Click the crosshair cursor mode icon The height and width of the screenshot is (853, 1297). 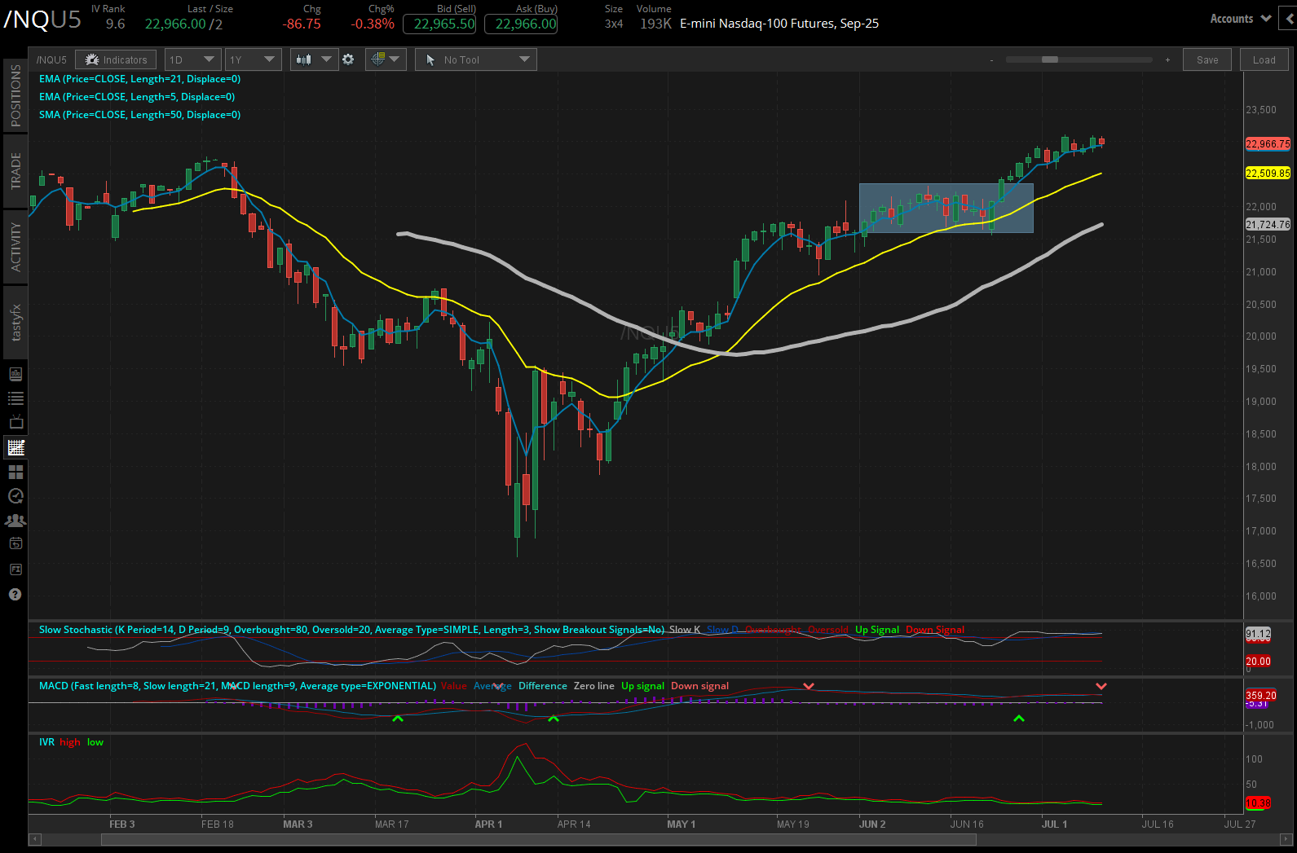point(377,59)
